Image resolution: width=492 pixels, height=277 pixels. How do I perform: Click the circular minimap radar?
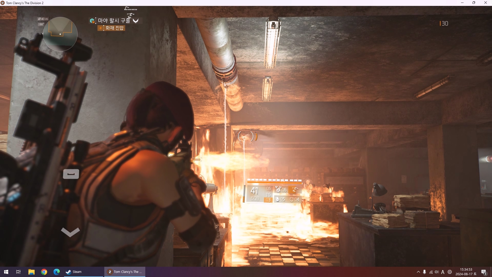coord(60,34)
